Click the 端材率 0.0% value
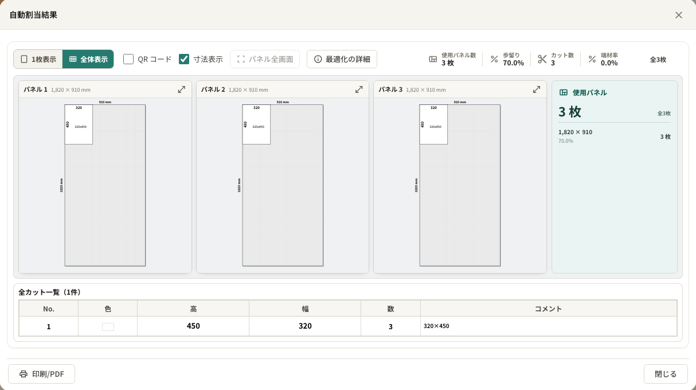696x390 pixels. point(609,63)
